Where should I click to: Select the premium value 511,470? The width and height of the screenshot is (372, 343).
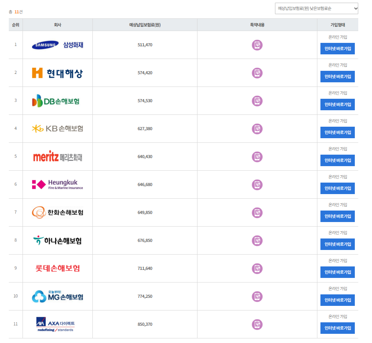[145, 45]
